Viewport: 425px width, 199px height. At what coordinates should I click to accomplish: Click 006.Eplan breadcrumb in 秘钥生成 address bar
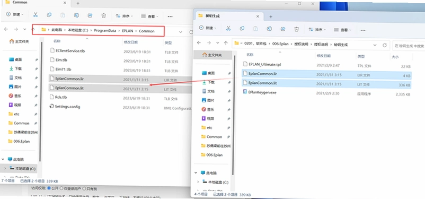(x=280, y=44)
